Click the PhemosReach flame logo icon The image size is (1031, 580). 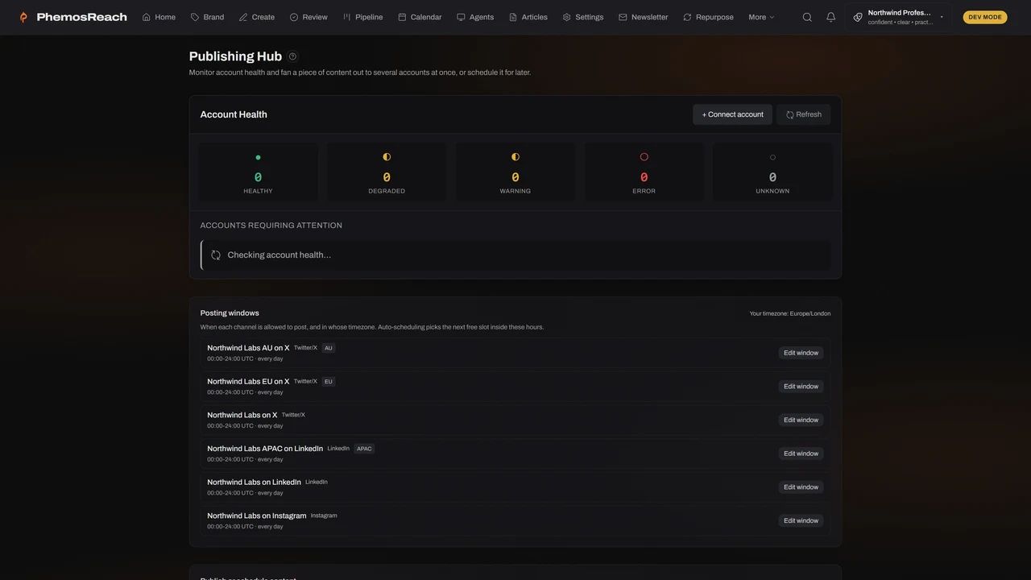click(23, 17)
